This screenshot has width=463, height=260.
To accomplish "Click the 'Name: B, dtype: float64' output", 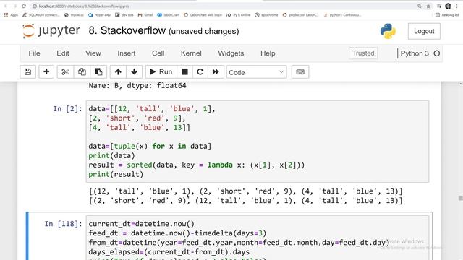I will point(137,86).
